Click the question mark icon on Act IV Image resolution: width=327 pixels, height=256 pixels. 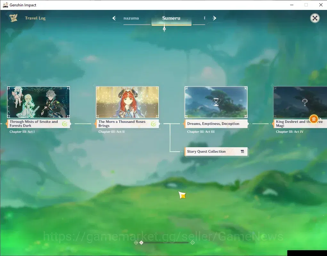point(305,102)
